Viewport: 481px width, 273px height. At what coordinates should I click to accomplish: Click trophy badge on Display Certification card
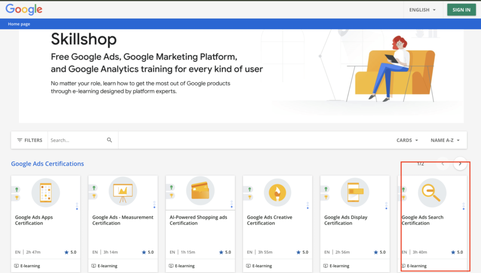[x=326, y=197]
